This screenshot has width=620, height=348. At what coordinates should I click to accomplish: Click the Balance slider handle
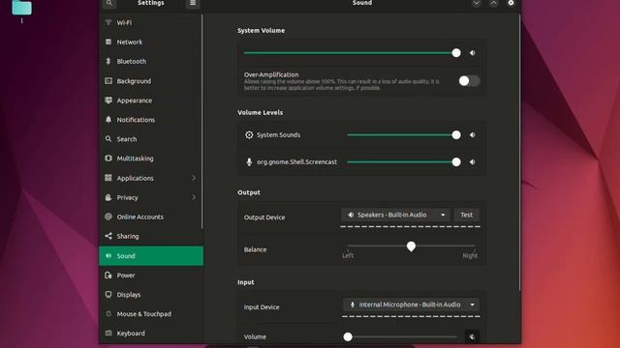(x=411, y=246)
